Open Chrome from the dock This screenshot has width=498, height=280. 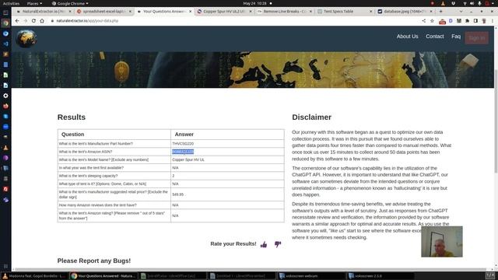point(5,23)
